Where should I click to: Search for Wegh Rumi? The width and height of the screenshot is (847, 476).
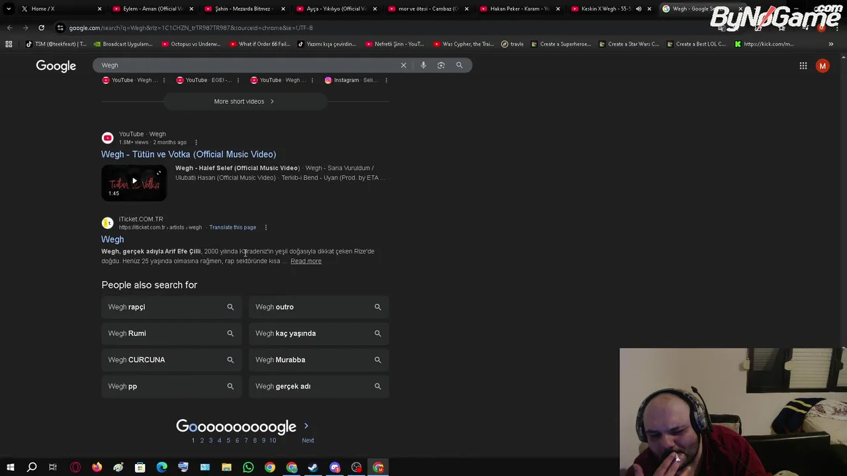click(172, 333)
